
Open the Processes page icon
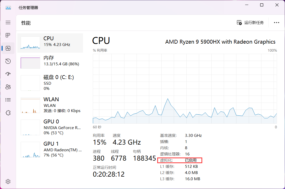(8, 35)
